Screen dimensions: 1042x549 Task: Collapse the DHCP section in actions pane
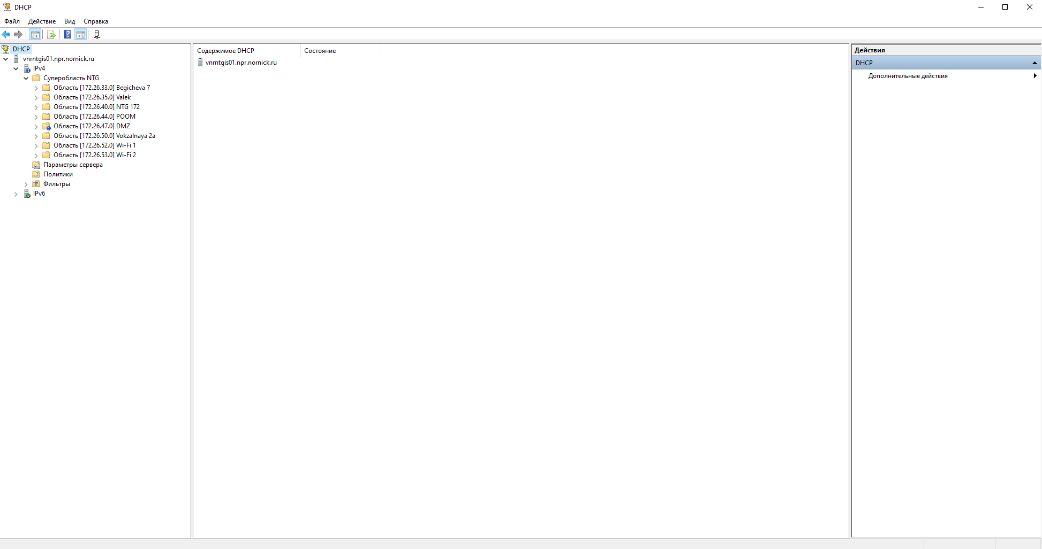(1035, 63)
